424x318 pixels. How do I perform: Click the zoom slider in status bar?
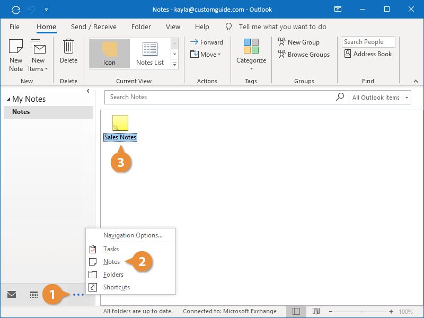tap(361, 312)
